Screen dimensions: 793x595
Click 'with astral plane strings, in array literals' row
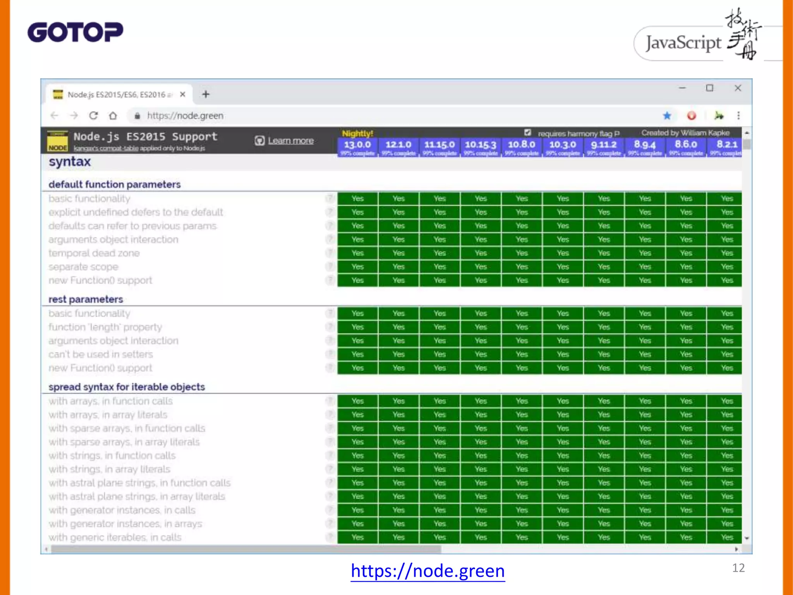click(137, 497)
